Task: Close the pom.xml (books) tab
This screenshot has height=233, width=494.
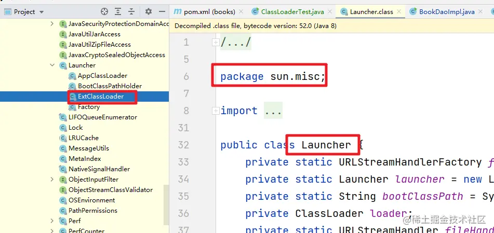Action: point(241,11)
